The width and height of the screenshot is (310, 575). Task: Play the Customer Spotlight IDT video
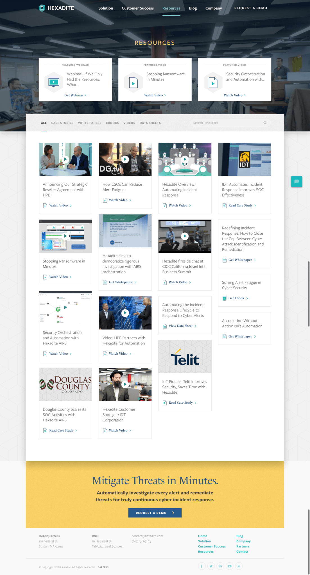[x=125, y=384]
